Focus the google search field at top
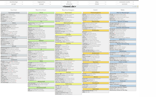 coord(14,4)
